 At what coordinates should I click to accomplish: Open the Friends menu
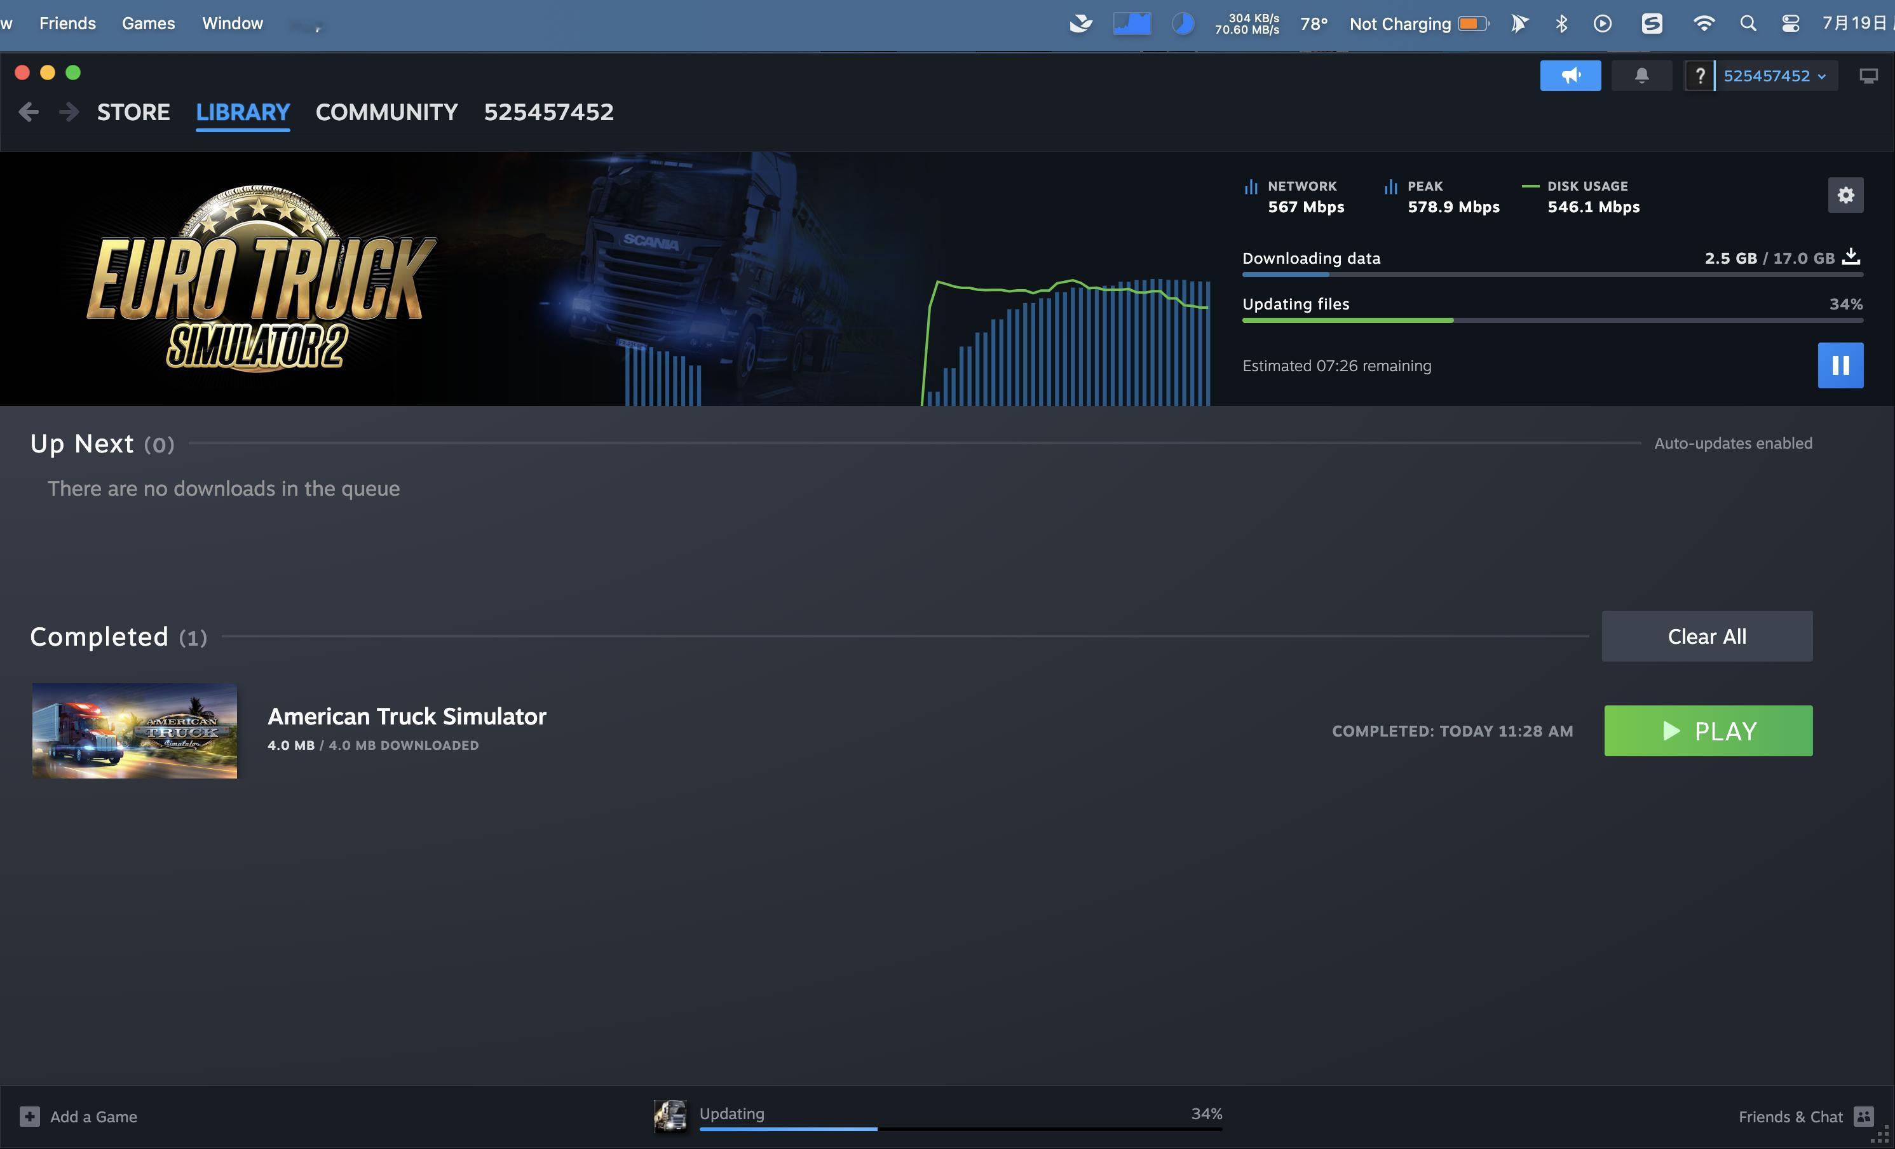click(x=67, y=24)
